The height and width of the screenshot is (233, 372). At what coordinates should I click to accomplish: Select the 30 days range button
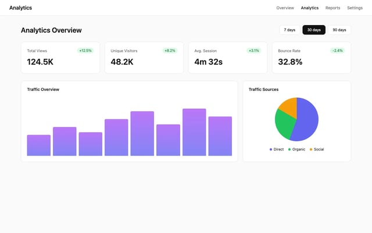(314, 30)
